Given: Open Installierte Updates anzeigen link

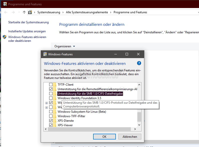Looking at the screenshot, I should point(27,31).
